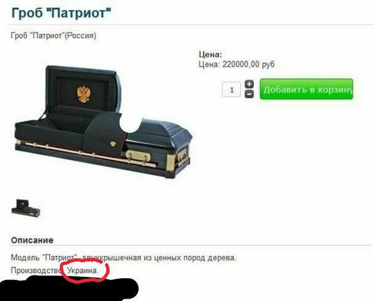Screen dimensions: 373x301
Task: Click the small gold emblem on the coffin's front flap
Action: (113, 143)
